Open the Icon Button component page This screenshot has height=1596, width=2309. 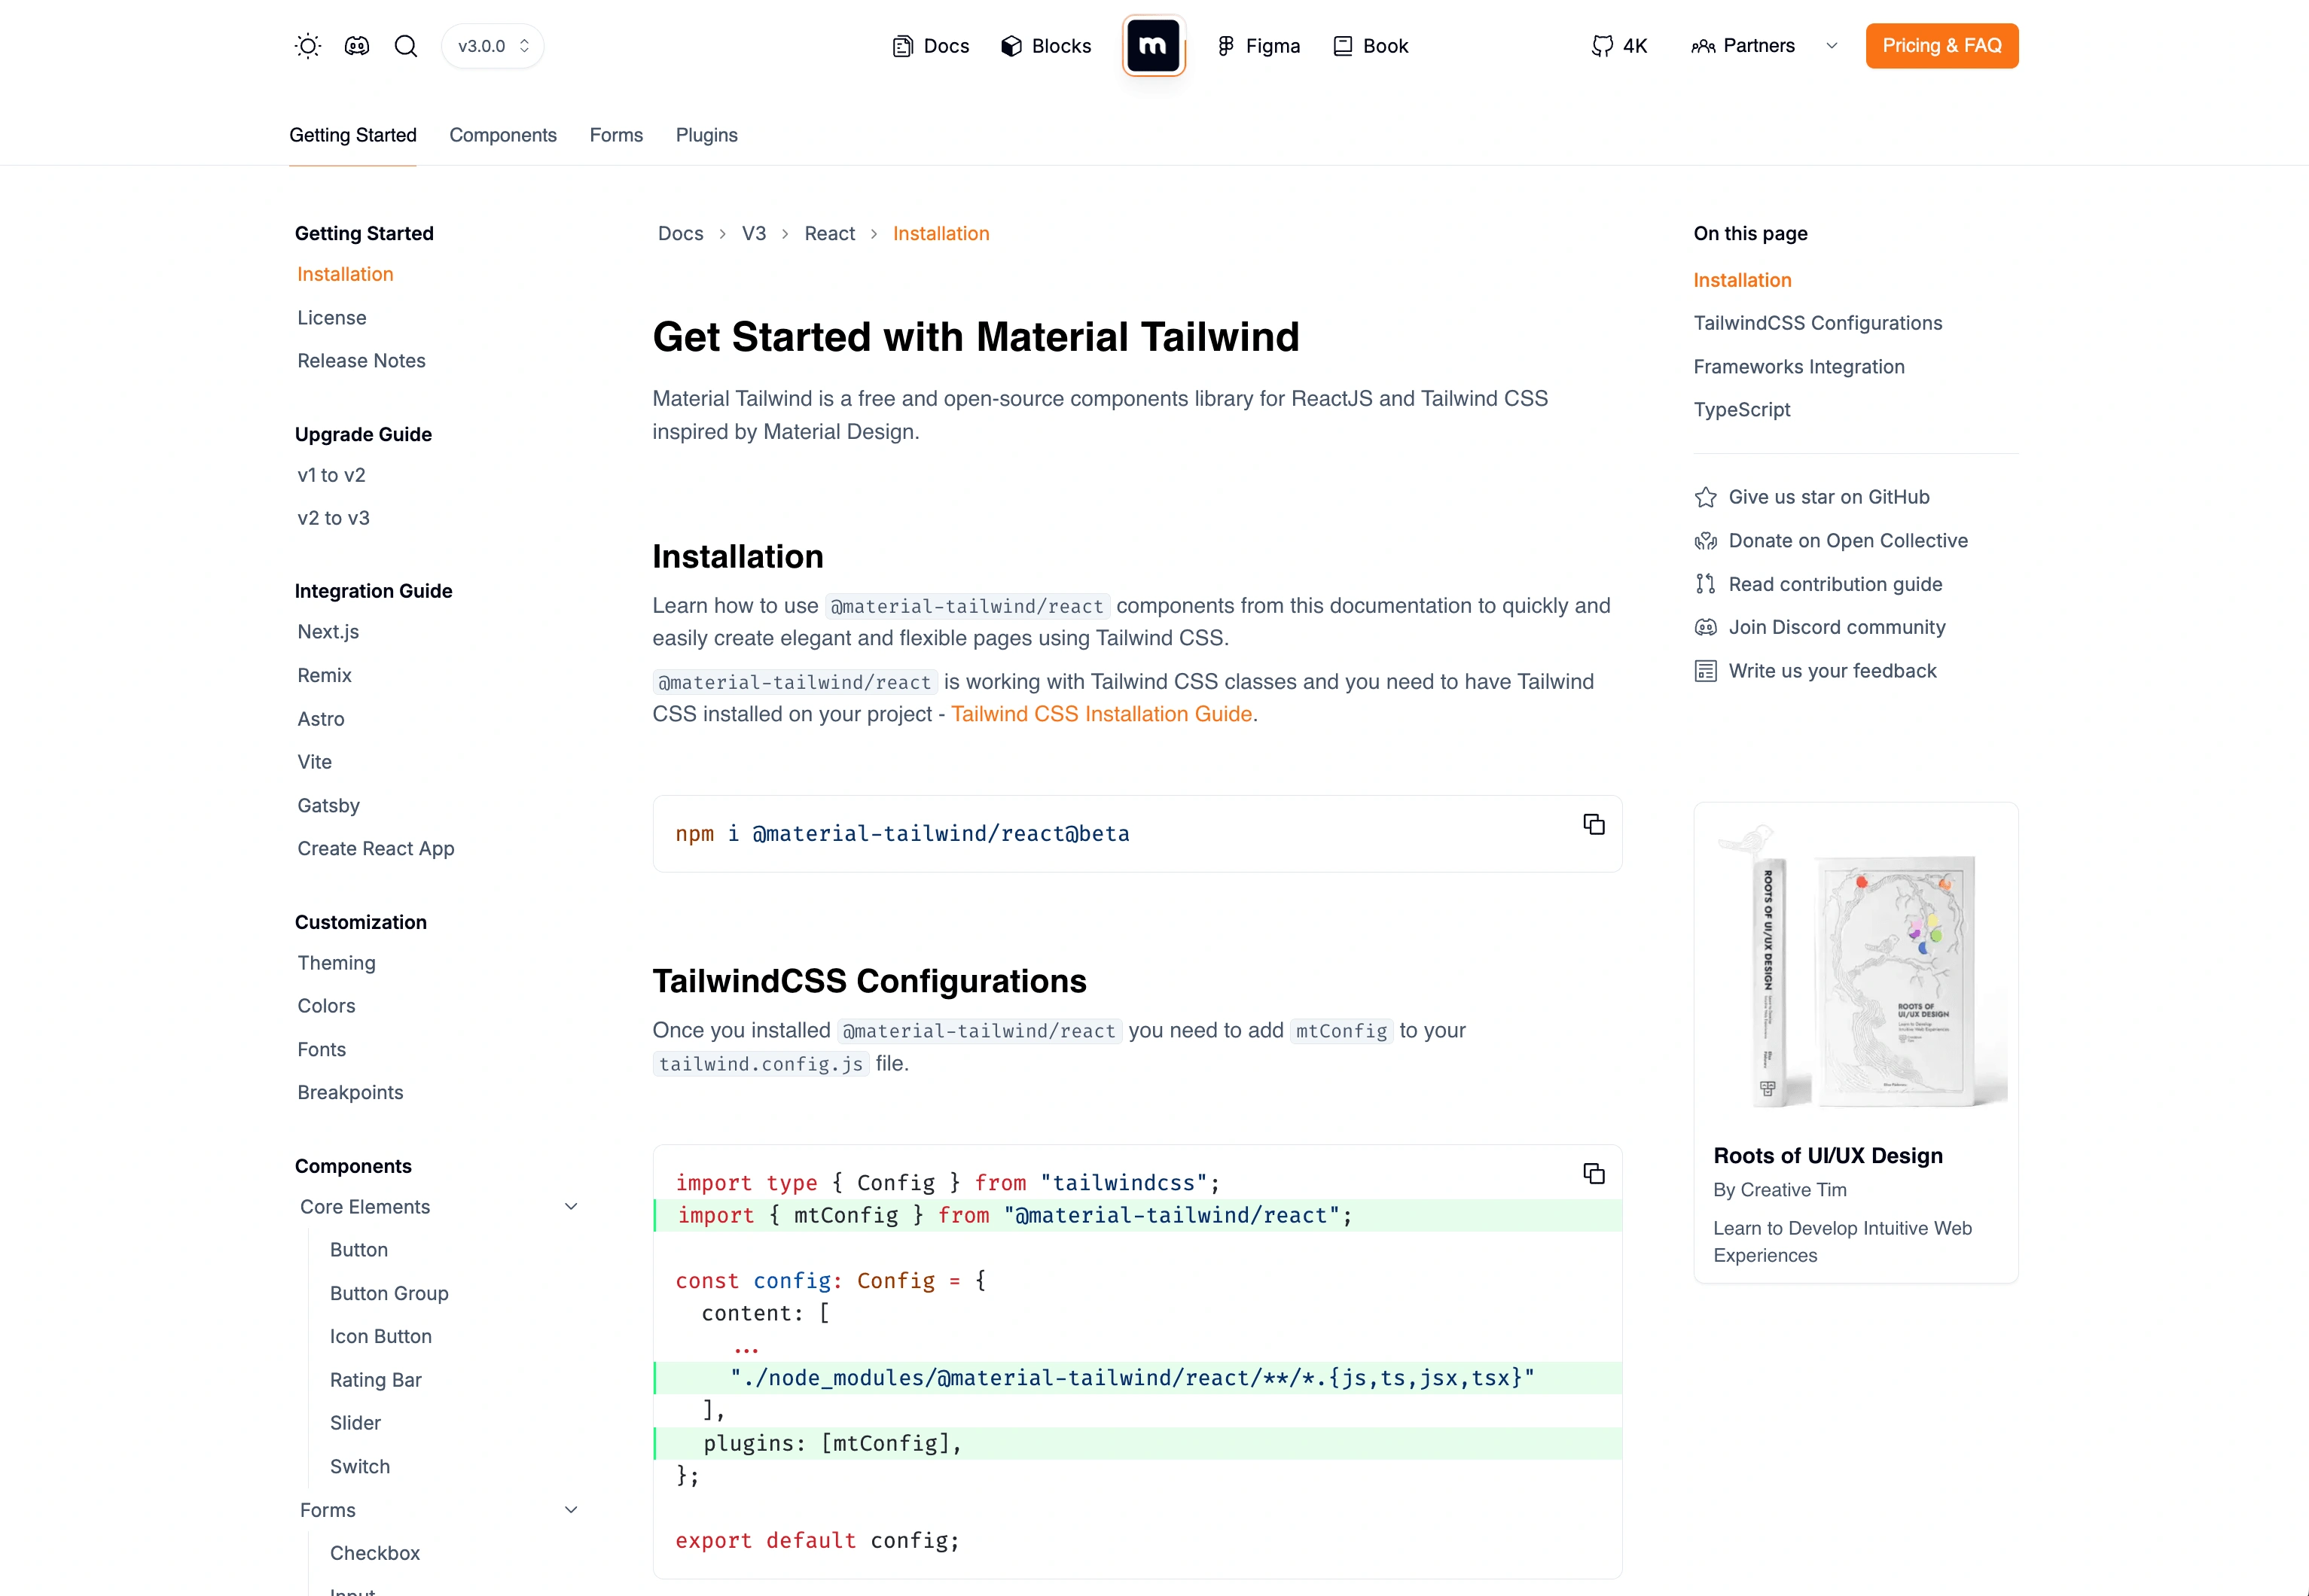click(381, 1336)
